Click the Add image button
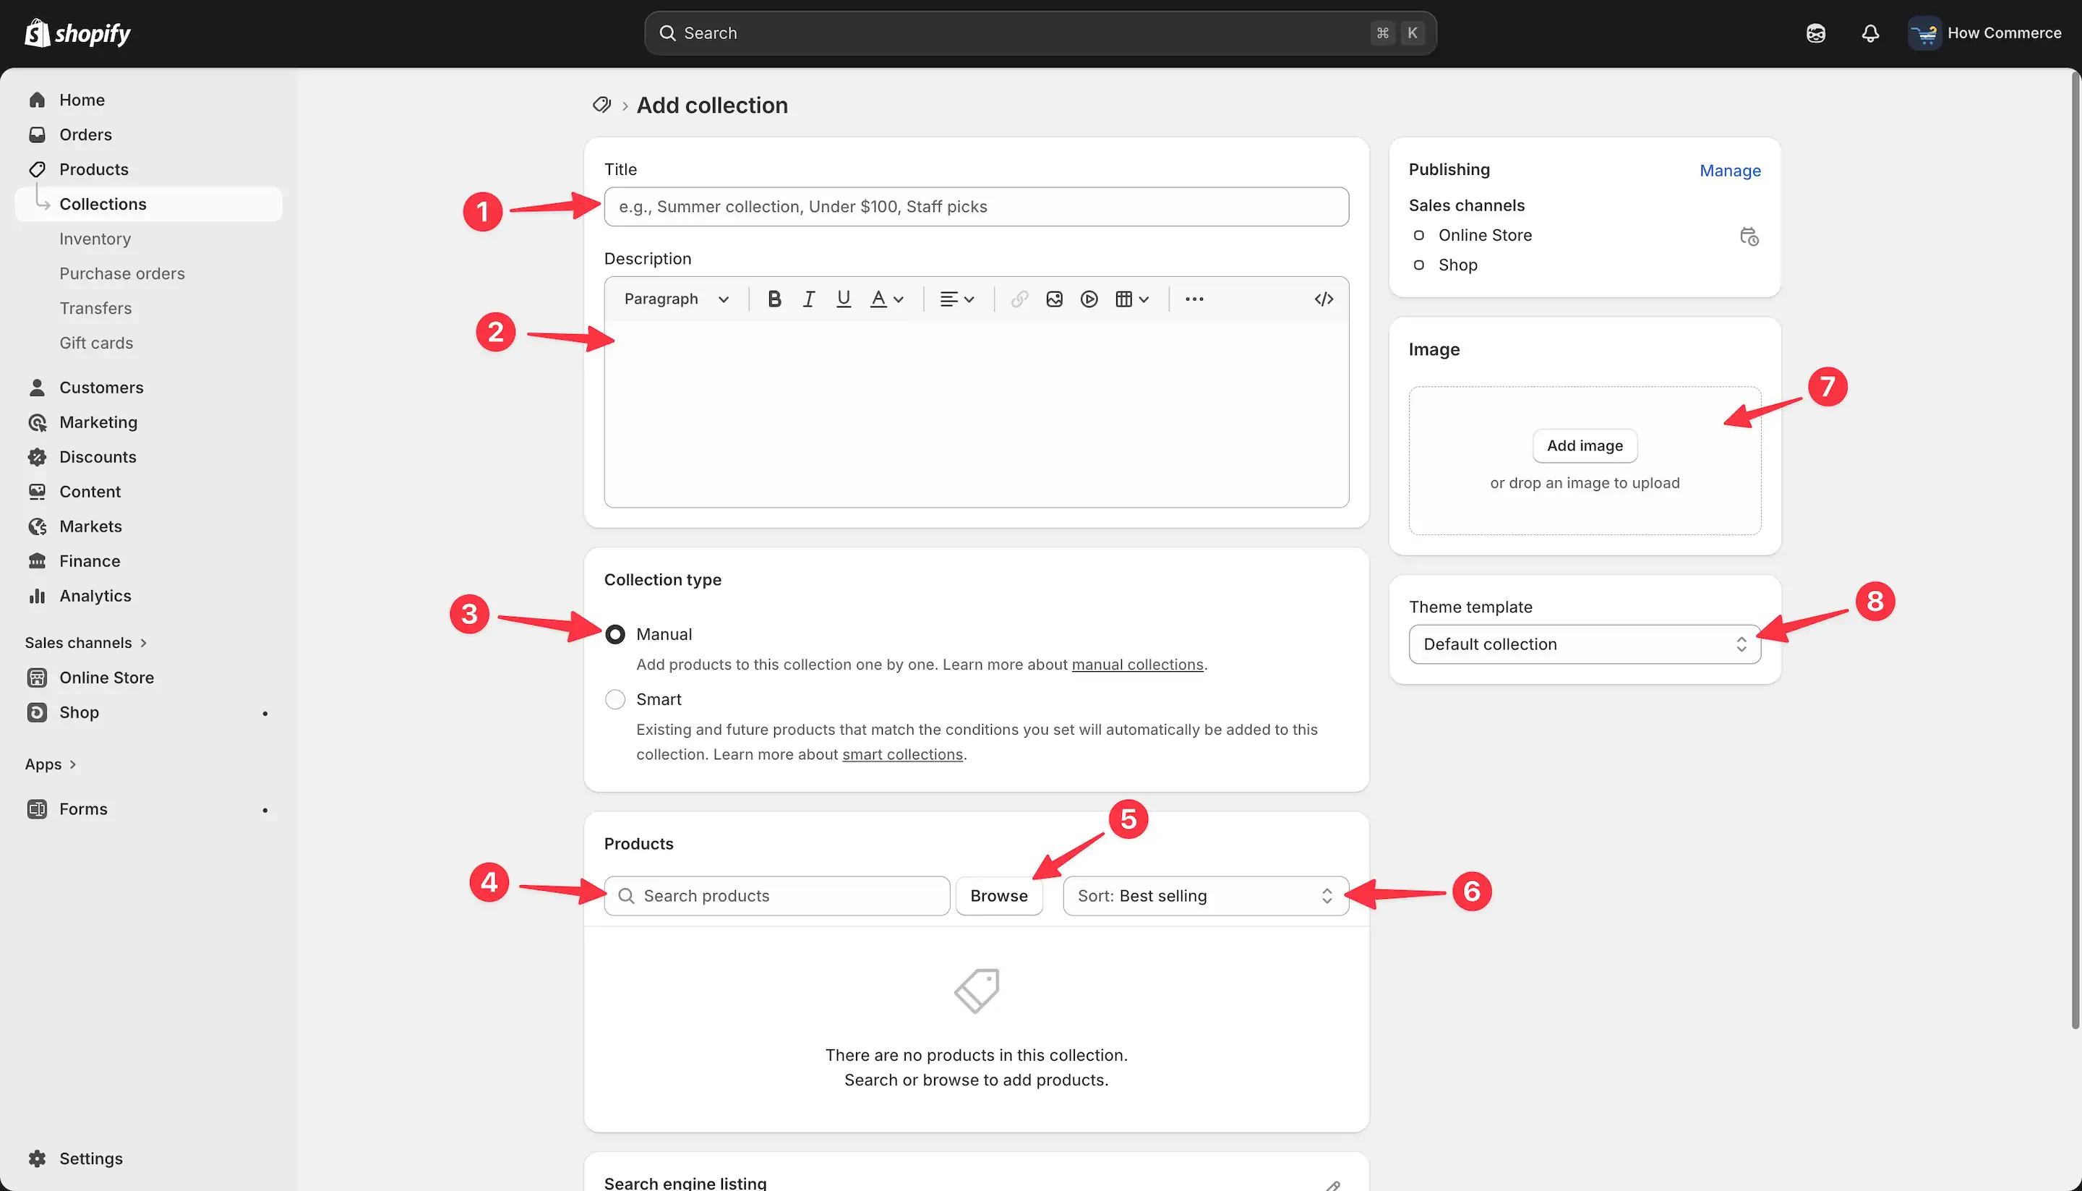Viewport: 2082px width, 1191px height. (x=1584, y=445)
